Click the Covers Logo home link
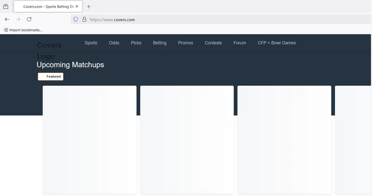Image resolution: width=372 pixels, height=196 pixels. [49, 51]
